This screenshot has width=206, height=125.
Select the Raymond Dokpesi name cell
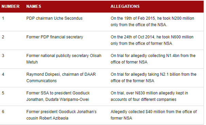pyautogui.click(x=61, y=77)
